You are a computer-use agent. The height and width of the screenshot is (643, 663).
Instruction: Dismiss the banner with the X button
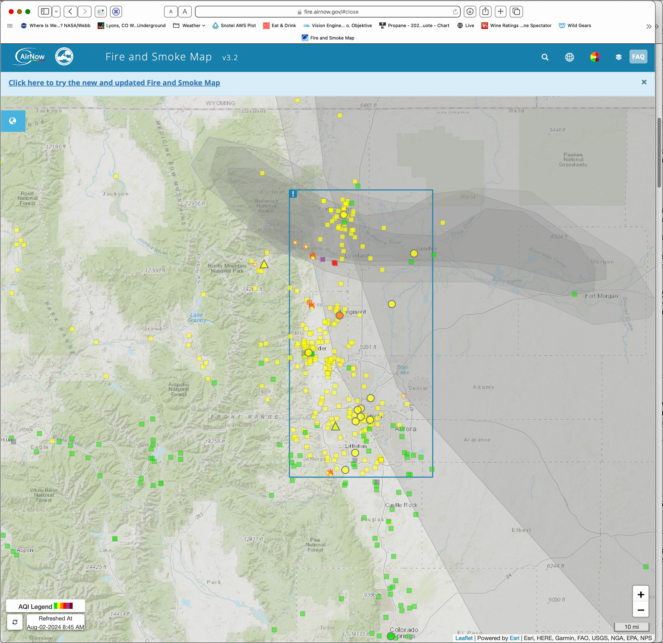coord(644,82)
